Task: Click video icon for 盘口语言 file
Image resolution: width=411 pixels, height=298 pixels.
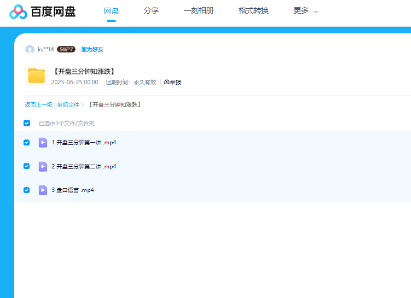Action: coord(43,190)
